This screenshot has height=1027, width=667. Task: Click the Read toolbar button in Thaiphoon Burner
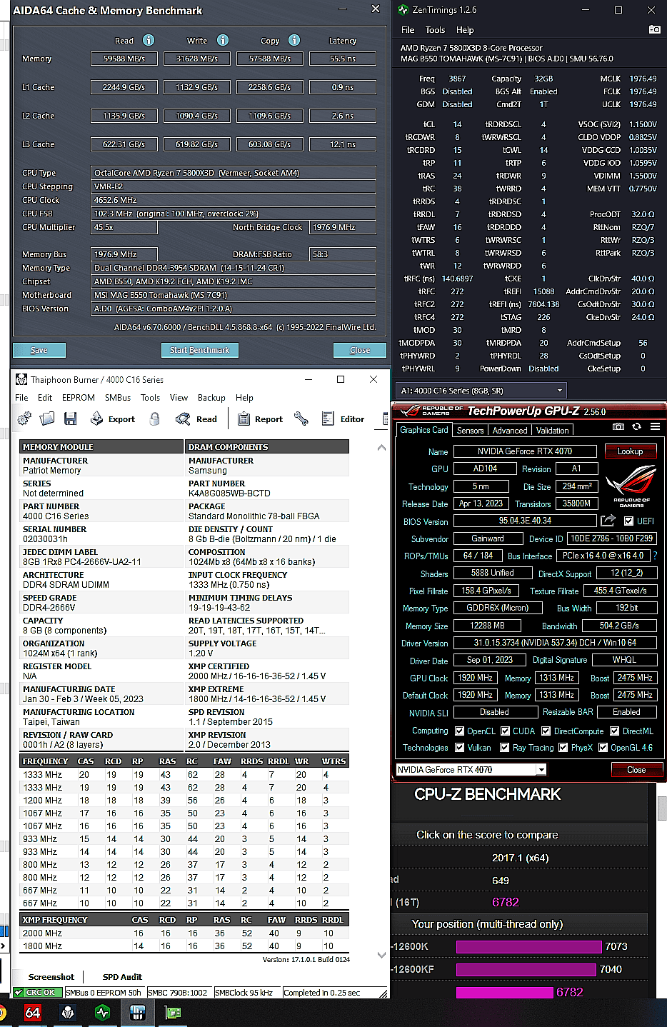[196, 419]
